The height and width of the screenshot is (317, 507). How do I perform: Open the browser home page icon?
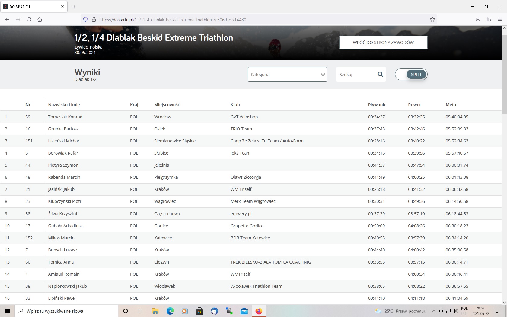pyautogui.click(x=40, y=19)
